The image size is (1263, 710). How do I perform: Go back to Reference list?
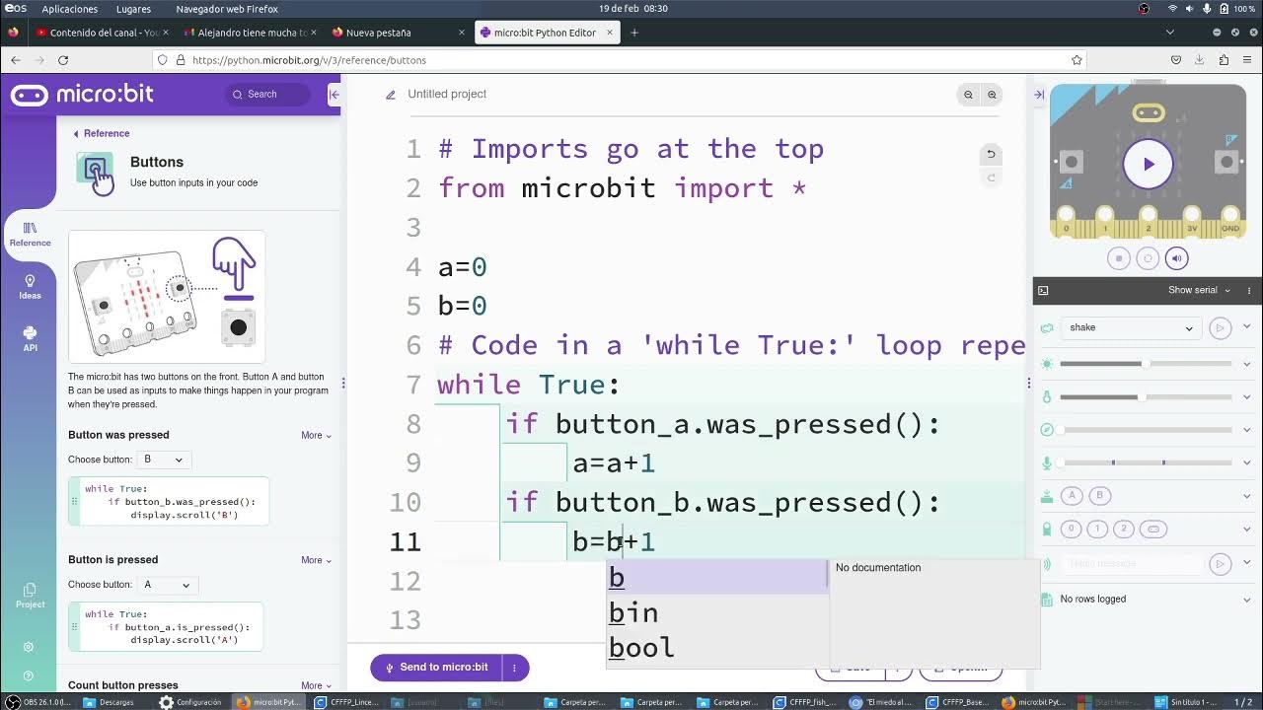[101, 133]
